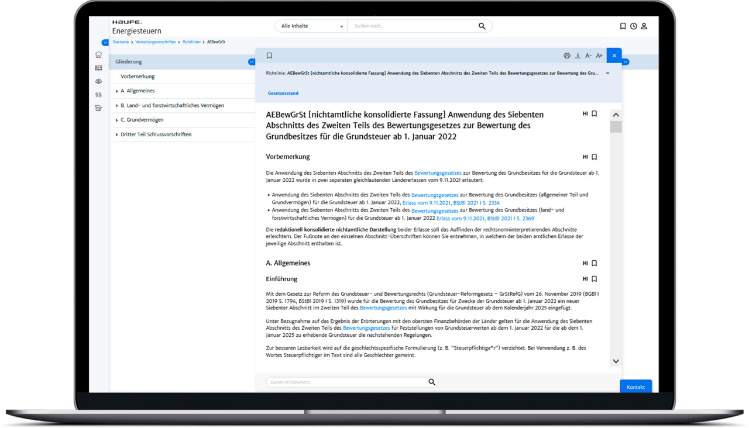Open the Gesetzesstand tab
This screenshot has height=428, width=749.
pos(283,93)
